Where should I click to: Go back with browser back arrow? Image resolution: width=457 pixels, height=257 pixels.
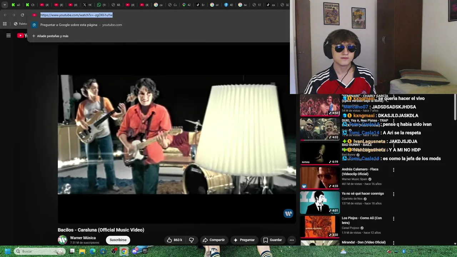click(x=5, y=15)
